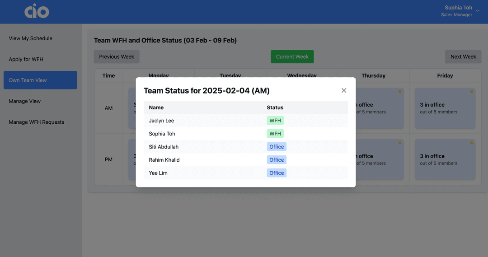Advance to Next Week
The height and width of the screenshot is (257, 488).
[463, 56]
